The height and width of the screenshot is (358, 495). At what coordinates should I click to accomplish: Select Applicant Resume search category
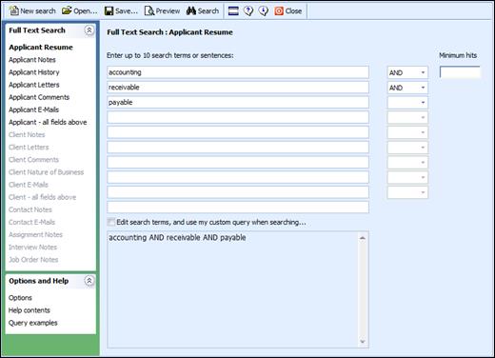point(41,48)
